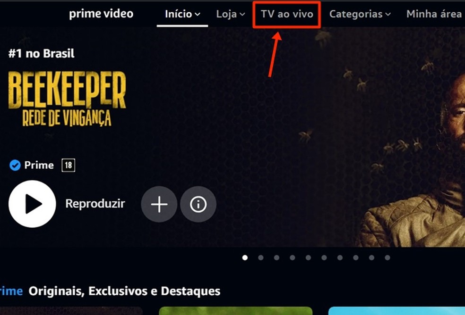465x315 pixels.
Task: Expand the Categorias dropdown menu
Action: click(360, 14)
